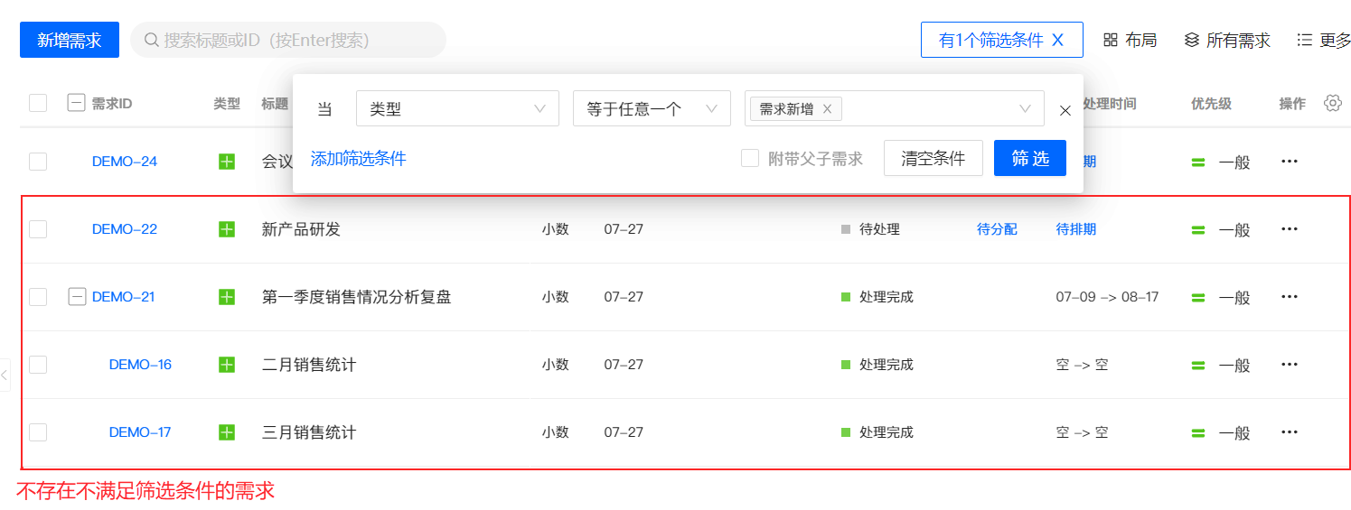Click the 添加筛选条件 link
Screen dimensions: 1351x510
tap(358, 159)
